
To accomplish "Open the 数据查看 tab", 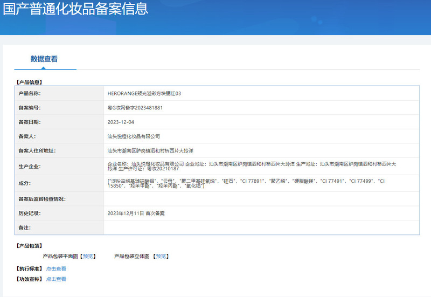I will pyautogui.click(x=44, y=59).
